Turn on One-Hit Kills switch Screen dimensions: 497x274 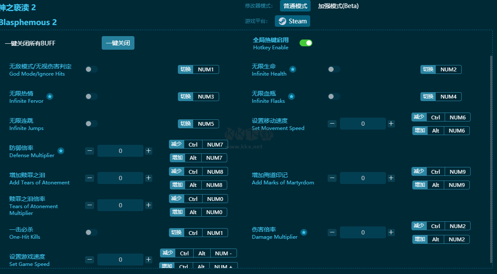click(91, 232)
